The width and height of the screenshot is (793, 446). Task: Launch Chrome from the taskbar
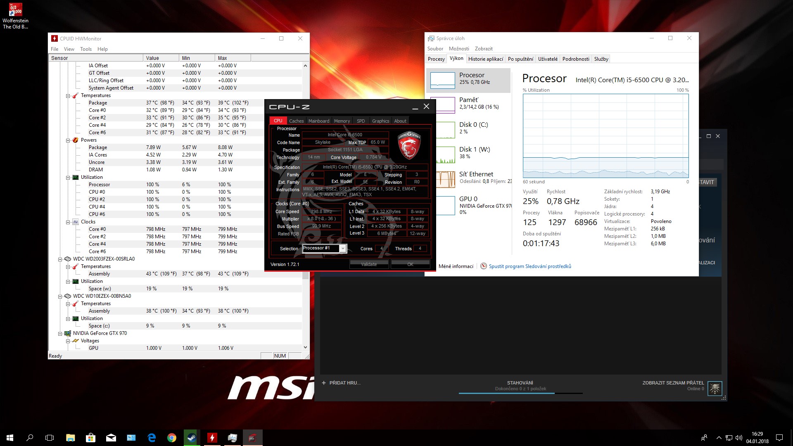click(172, 438)
